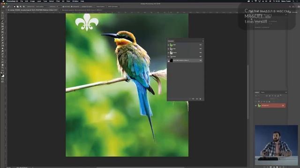Select the Hand tool
Screen dimensions: 300x168
[x=2, y=65]
